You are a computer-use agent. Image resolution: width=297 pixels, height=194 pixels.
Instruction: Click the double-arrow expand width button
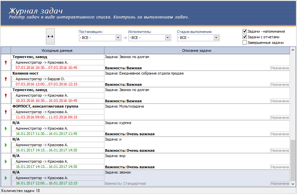(x=50, y=37)
